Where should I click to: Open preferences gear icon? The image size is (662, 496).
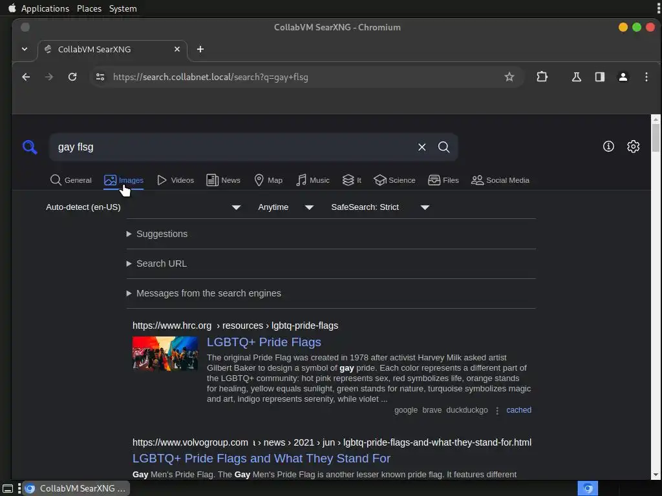click(634, 147)
